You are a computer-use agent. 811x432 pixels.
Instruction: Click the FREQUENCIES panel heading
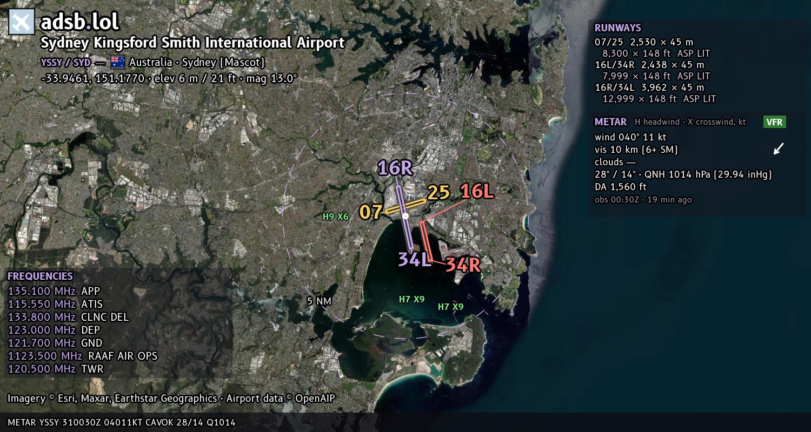click(x=40, y=276)
